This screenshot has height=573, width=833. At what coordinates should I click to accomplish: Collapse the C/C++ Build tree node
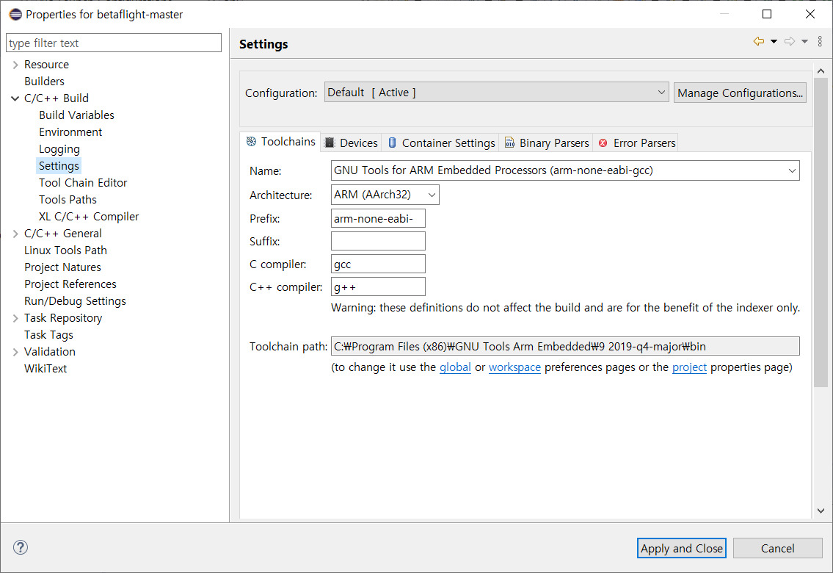coord(15,98)
